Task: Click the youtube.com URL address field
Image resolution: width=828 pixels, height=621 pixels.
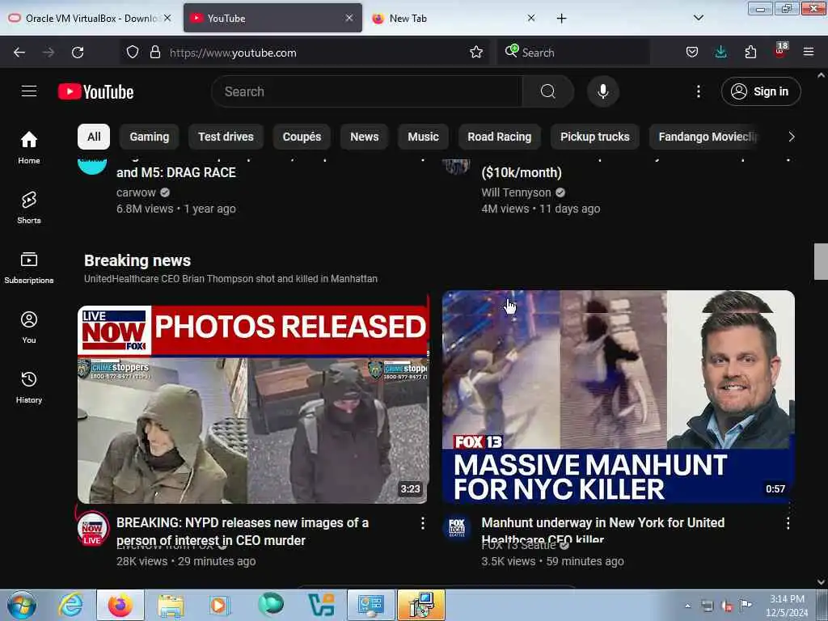Action: click(x=306, y=53)
